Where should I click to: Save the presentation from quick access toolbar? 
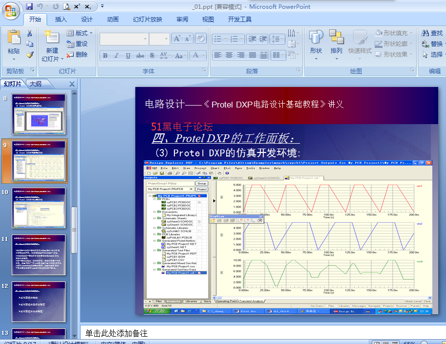(29, 6)
